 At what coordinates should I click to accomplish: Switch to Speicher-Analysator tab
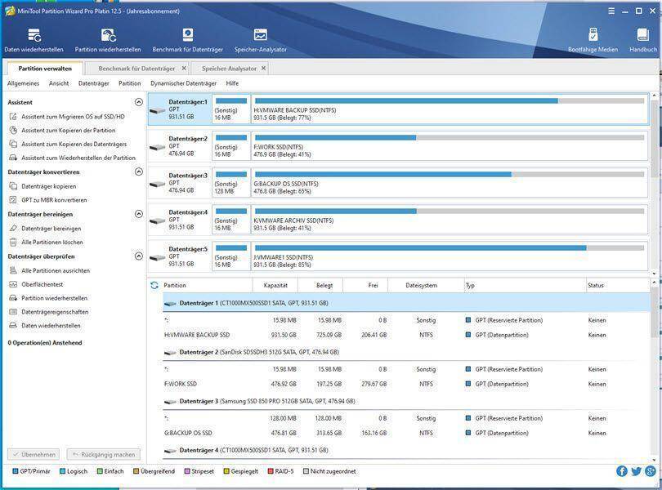(x=229, y=69)
